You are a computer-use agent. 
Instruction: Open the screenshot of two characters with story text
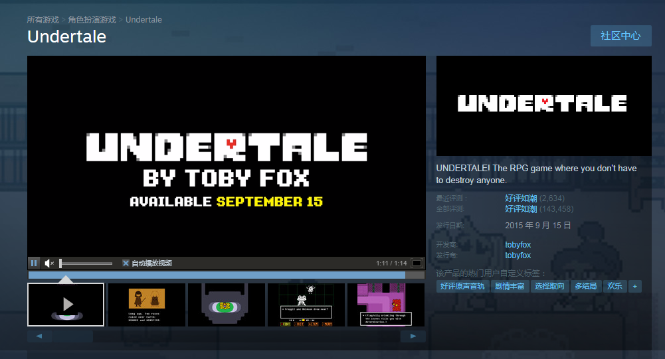147,305
